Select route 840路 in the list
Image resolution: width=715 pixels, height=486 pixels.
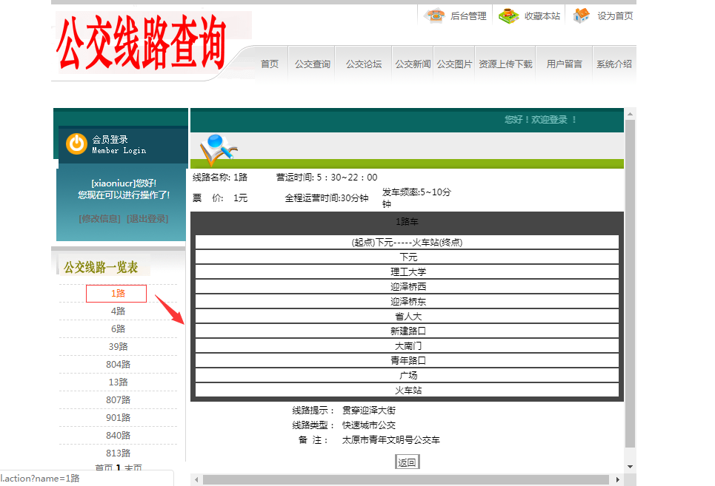click(118, 436)
